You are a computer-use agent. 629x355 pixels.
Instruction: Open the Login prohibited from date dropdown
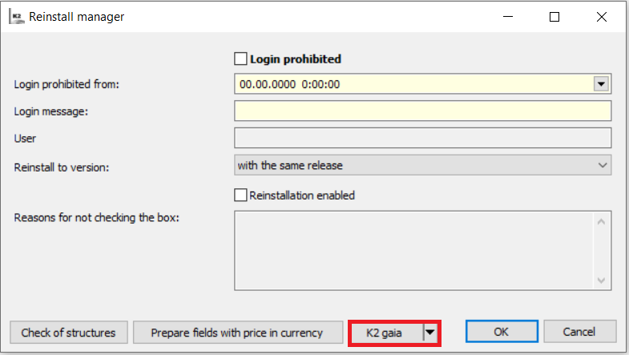(x=602, y=83)
